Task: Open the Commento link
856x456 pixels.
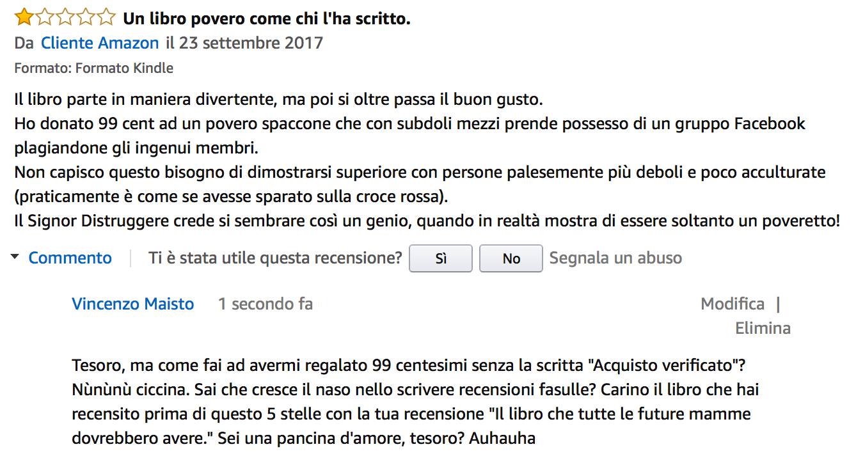Action: point(70,258)
